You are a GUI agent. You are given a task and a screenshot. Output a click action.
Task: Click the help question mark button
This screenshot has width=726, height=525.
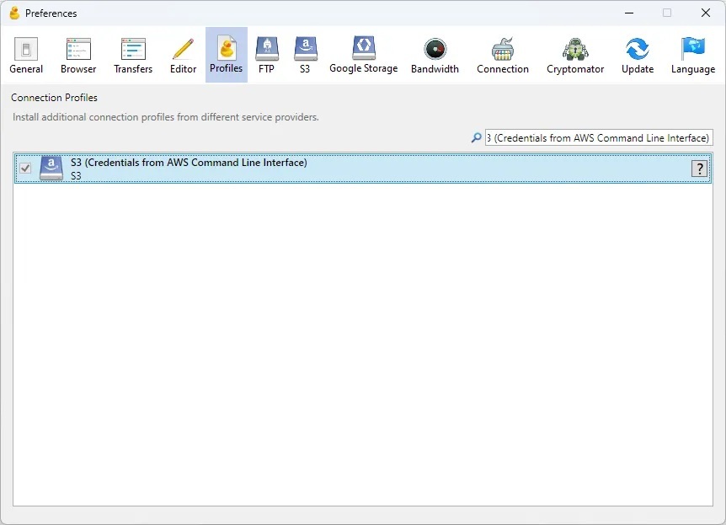699,169
